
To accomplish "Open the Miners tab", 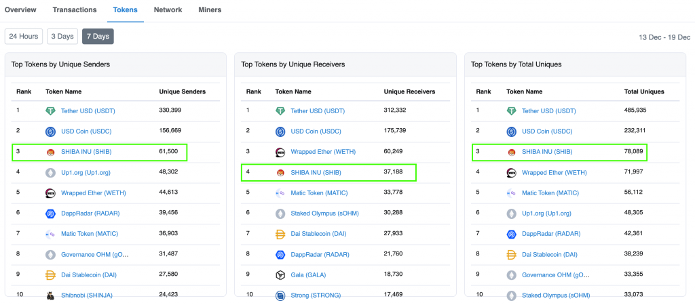I will pos(210,10).
